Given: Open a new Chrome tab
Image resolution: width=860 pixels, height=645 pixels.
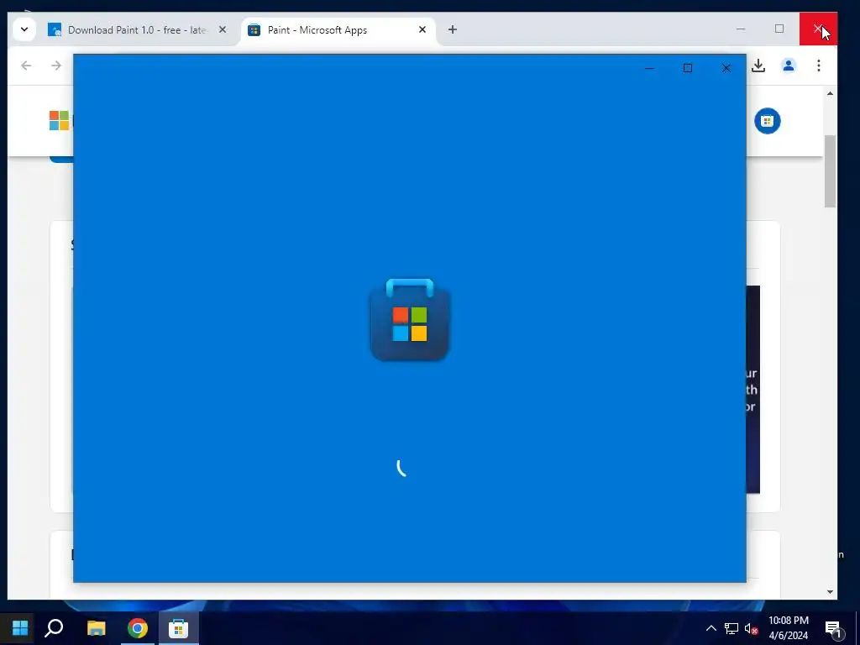Looking at the screenshot, I should click(x=453, y=29).
